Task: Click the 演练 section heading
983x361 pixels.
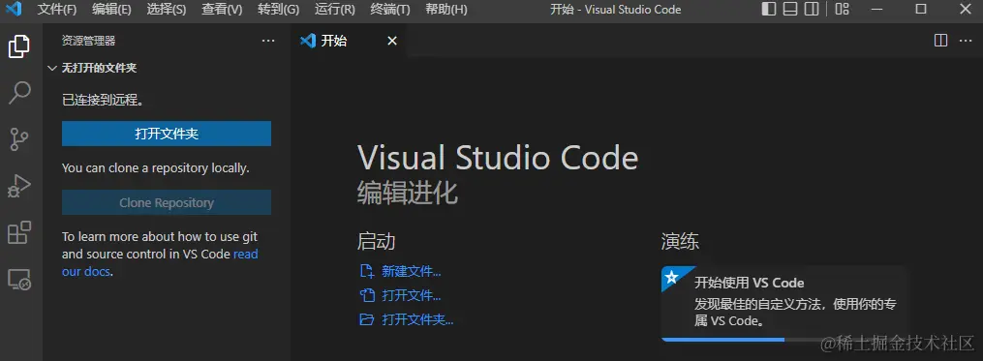Action: [680, 241]
